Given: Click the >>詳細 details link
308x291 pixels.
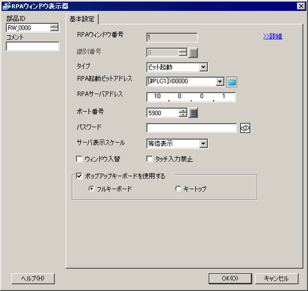Looking at the screenshot, I should pyautogui.click(x=272, y=36).
